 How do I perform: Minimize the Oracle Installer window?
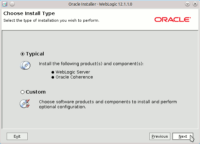pos(187,4)
